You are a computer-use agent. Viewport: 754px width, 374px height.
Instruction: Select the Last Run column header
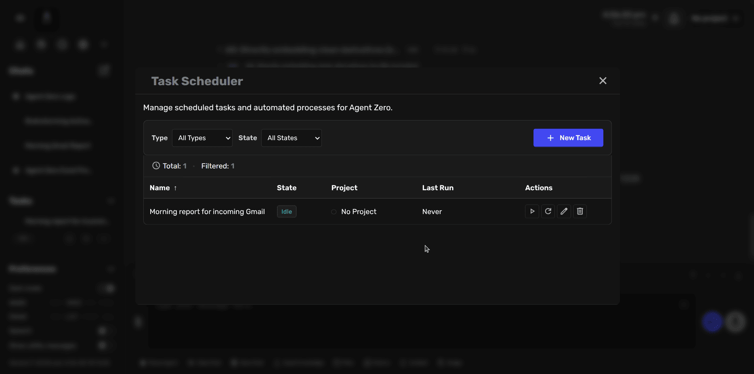pos(438,188)
